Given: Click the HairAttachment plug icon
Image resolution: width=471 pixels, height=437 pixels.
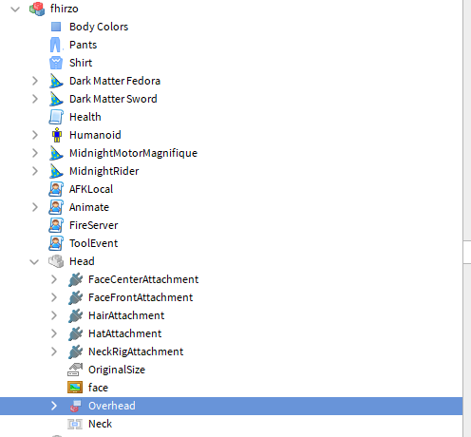Looking at the screenshot, I should (x=75, y=315).
